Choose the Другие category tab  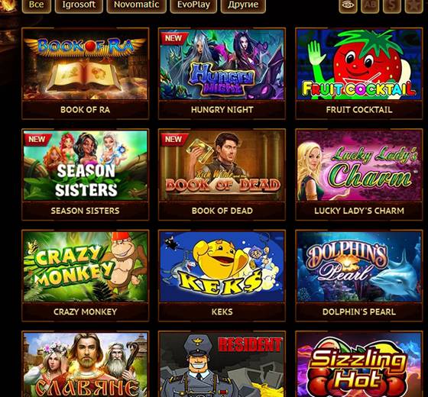[x=243, y=5]
